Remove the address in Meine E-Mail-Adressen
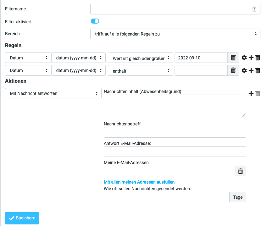 click(x=240, y=171)
